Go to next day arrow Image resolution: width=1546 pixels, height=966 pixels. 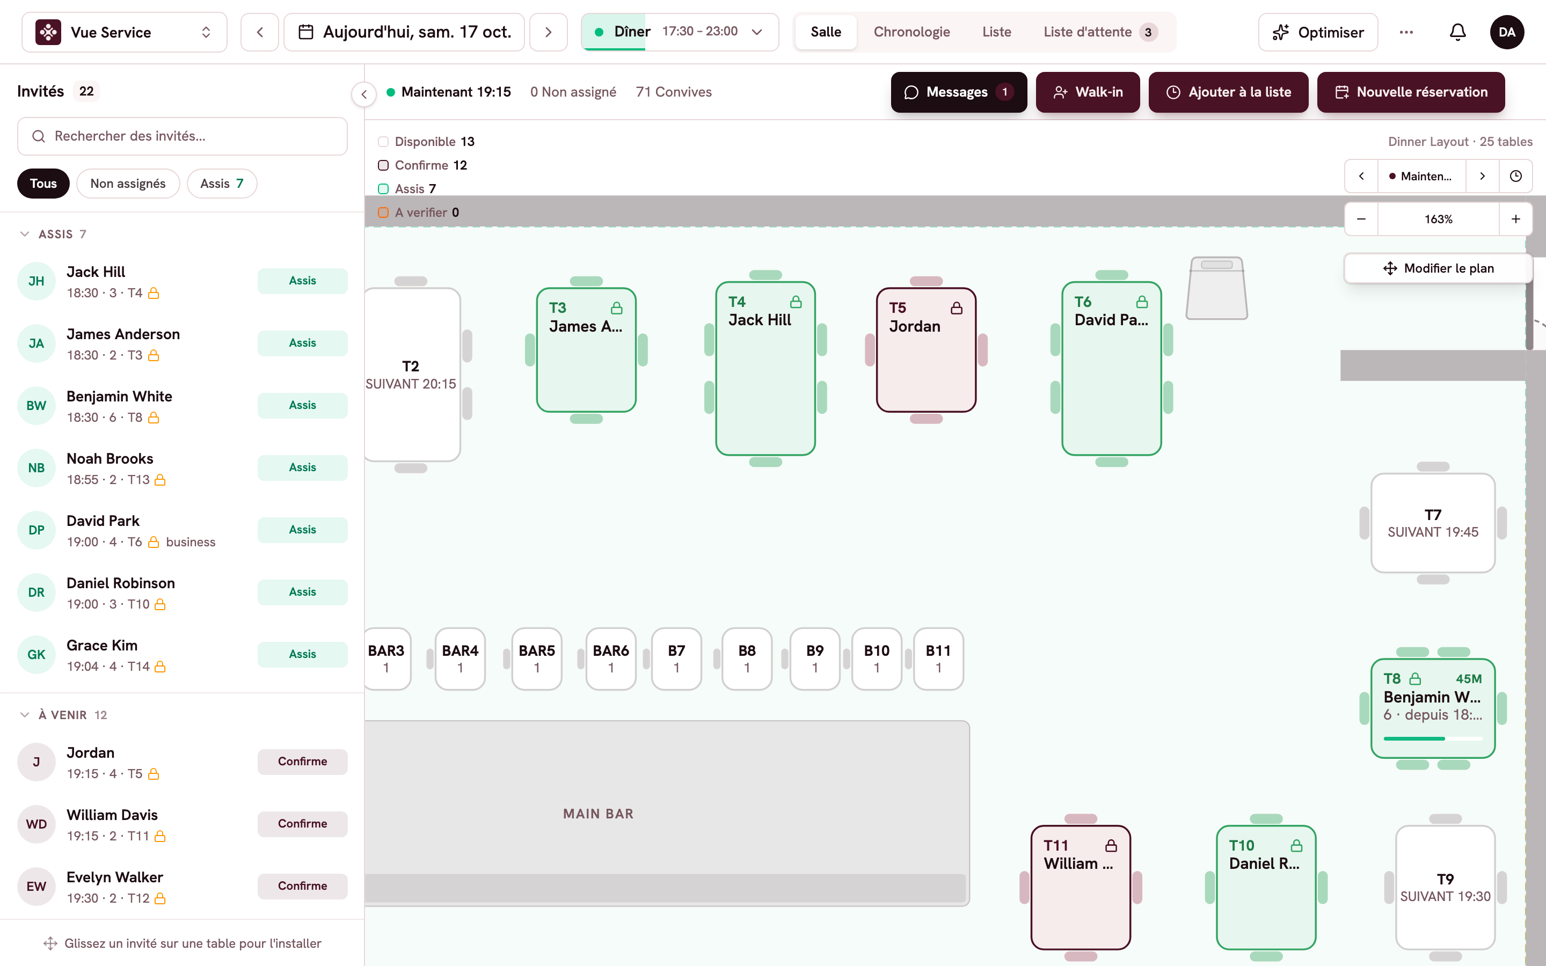pyautogui.click(x=548, y=32)
